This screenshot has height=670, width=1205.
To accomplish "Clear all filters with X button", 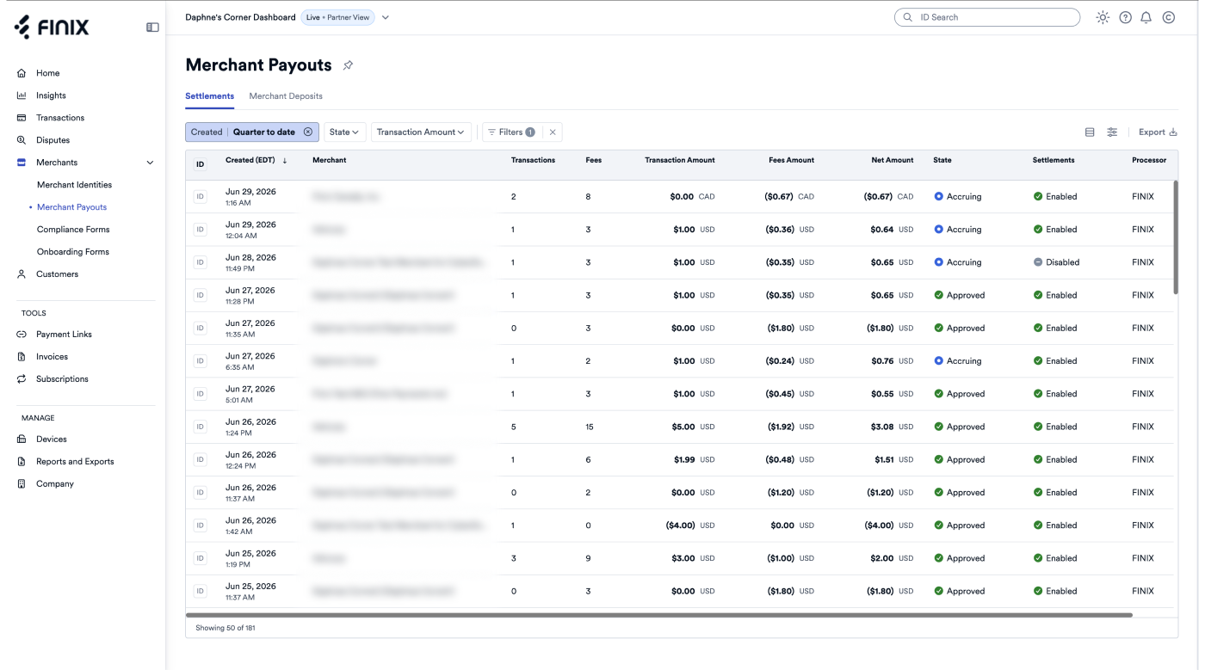I will coord(553,132).
